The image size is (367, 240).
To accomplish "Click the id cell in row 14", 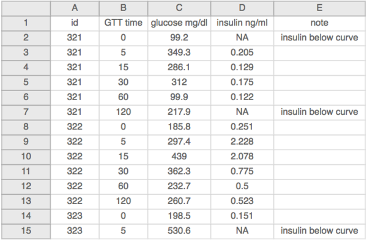I will pyautogui.click(x=75, y=216).
